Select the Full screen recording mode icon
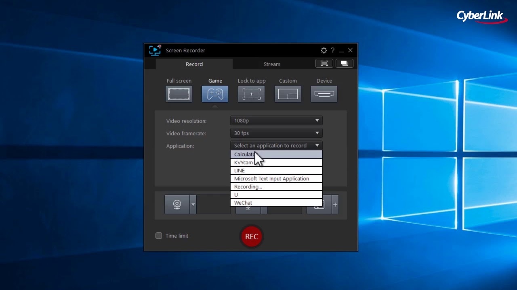This screenshot has height=290, width=517. 179,94
